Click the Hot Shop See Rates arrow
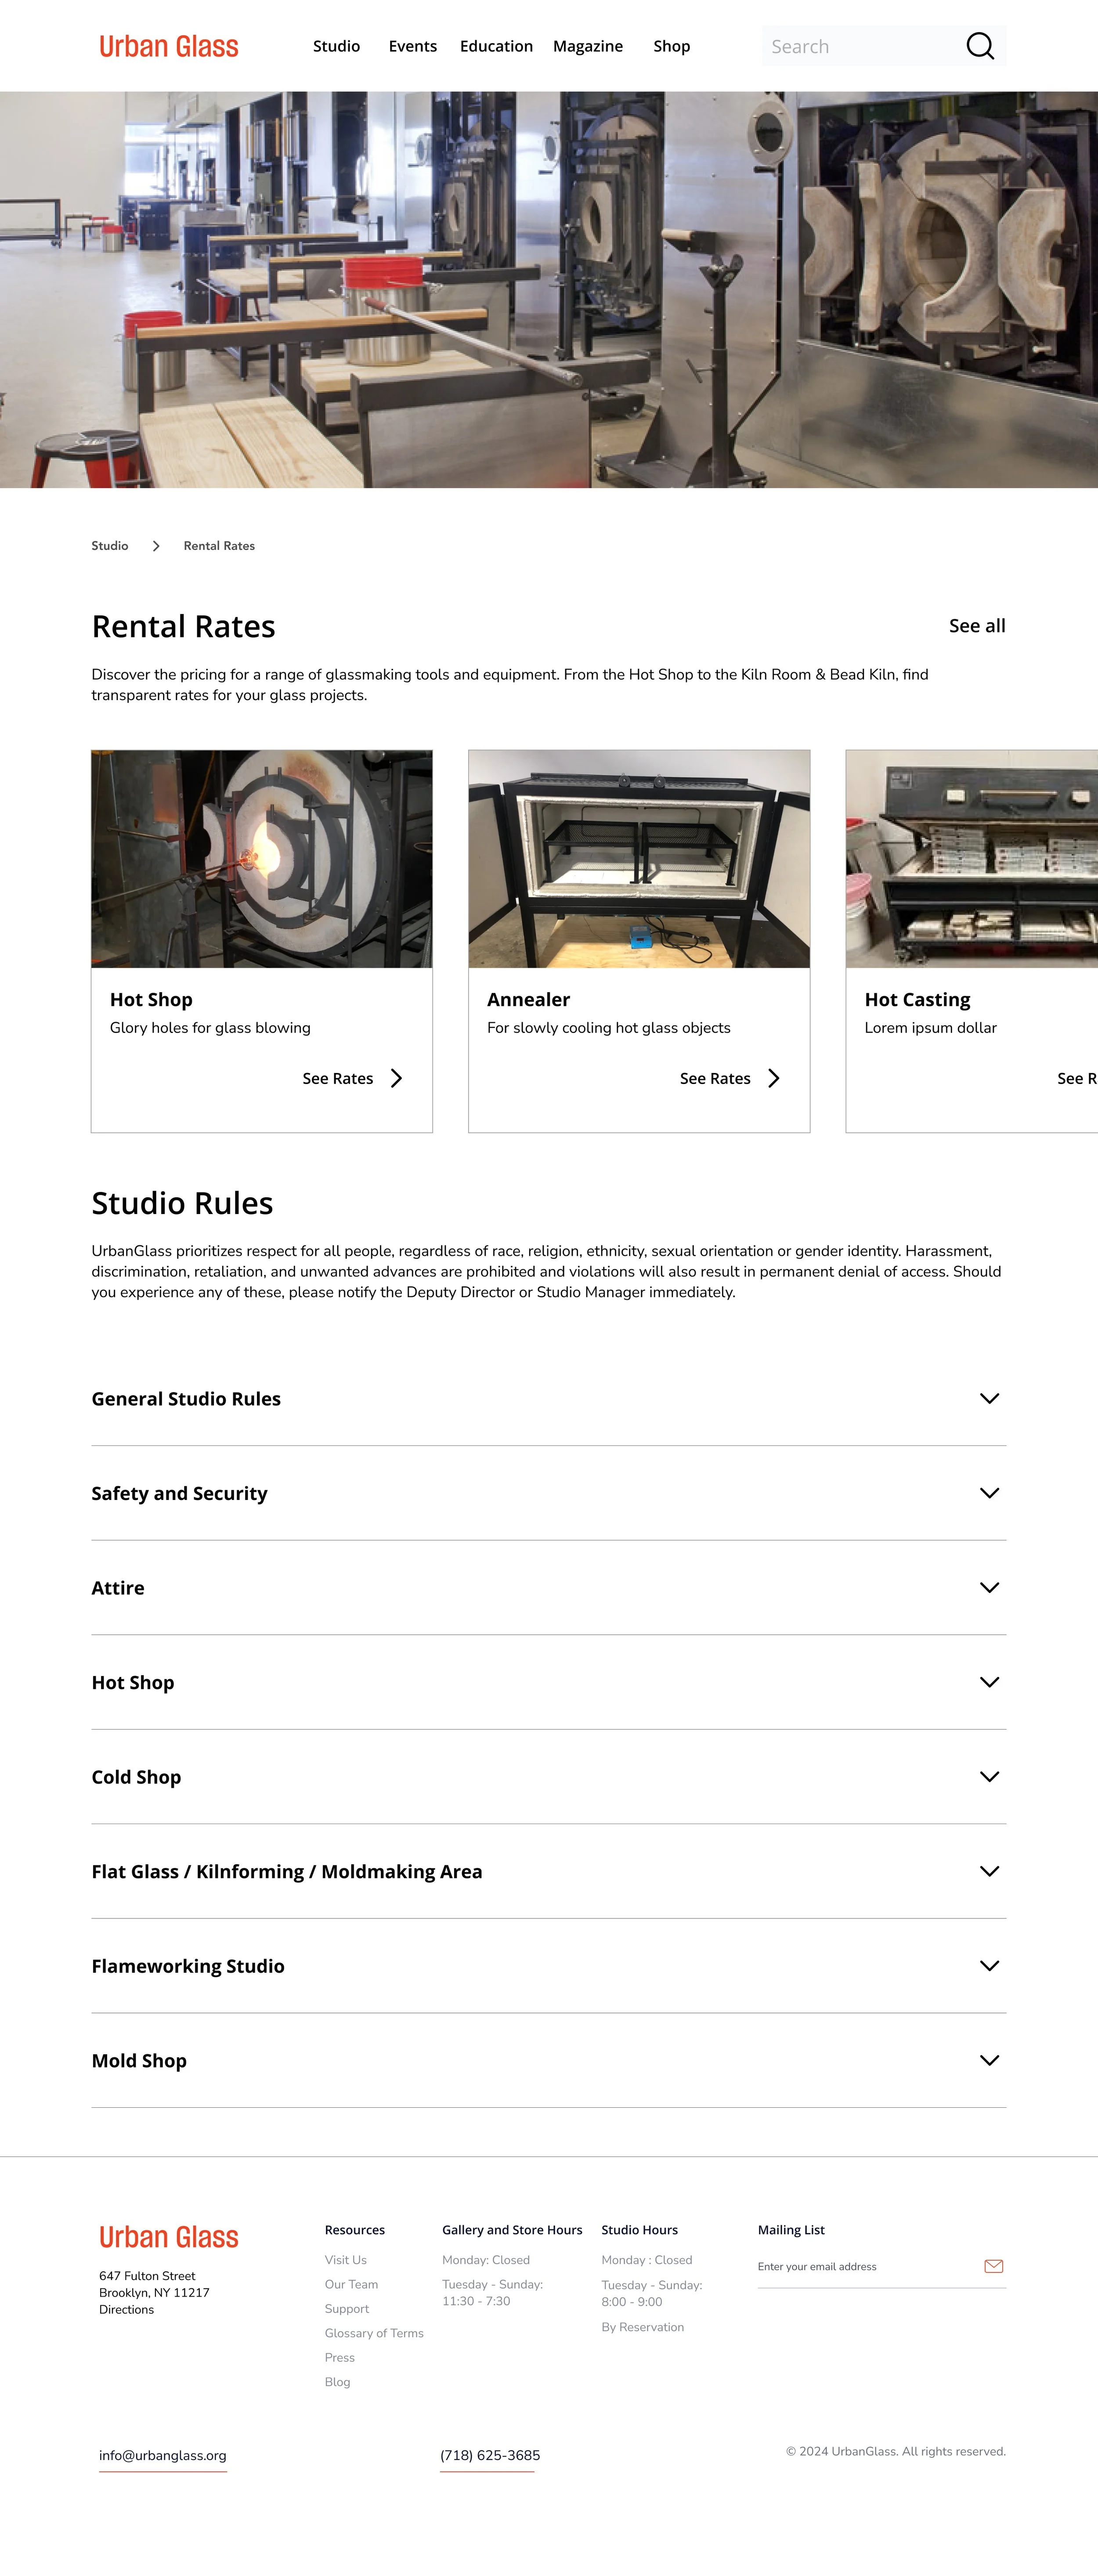Image resolution: width=1098 pixels, height=2576 pixels. pos(396,1078)
